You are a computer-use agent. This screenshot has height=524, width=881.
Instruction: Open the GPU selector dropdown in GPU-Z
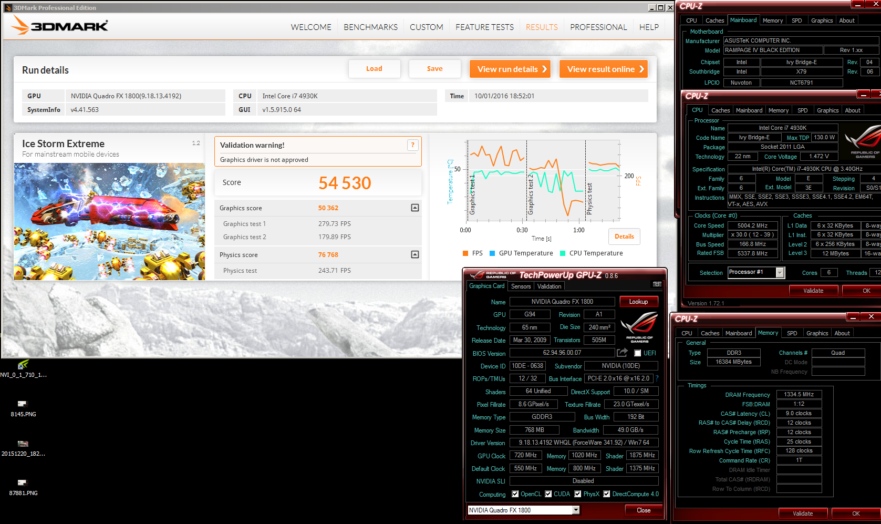(576, 510)
